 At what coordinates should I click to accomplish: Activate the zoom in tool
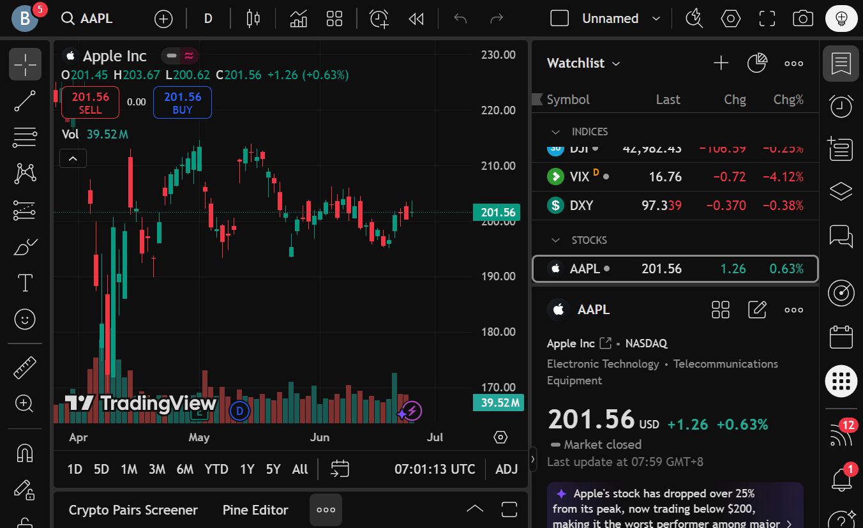25,403
